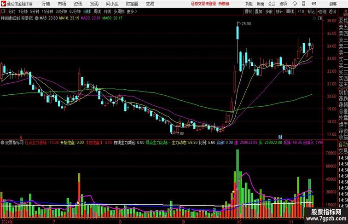
Task: Open the 资讯 menu
Action: click(x=78, y=4)
